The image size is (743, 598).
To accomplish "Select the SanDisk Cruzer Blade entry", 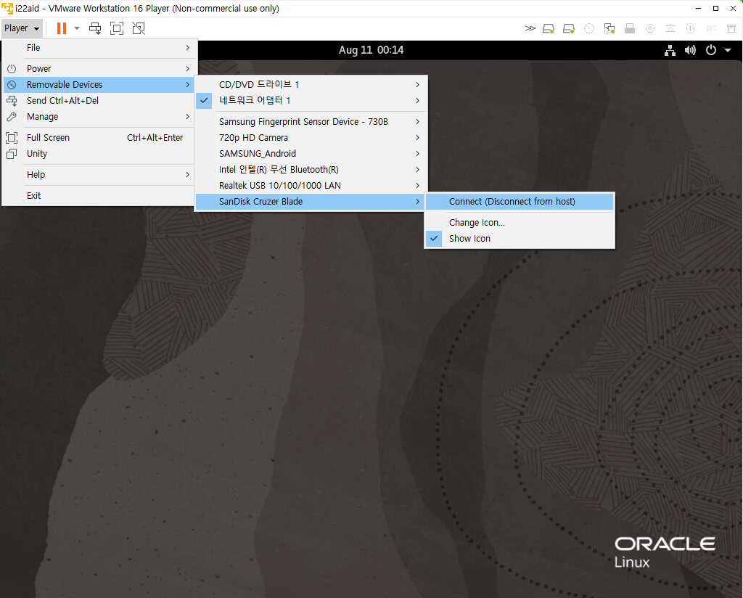I will [311, 202].
